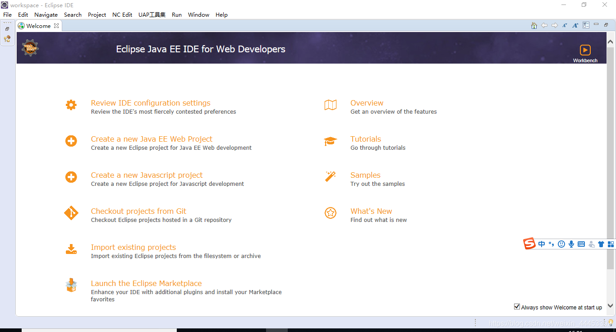Screen dimensions: 616x332
Task: Click the scrollbar down arrow on Welcome page
Action: click(611, 306)
